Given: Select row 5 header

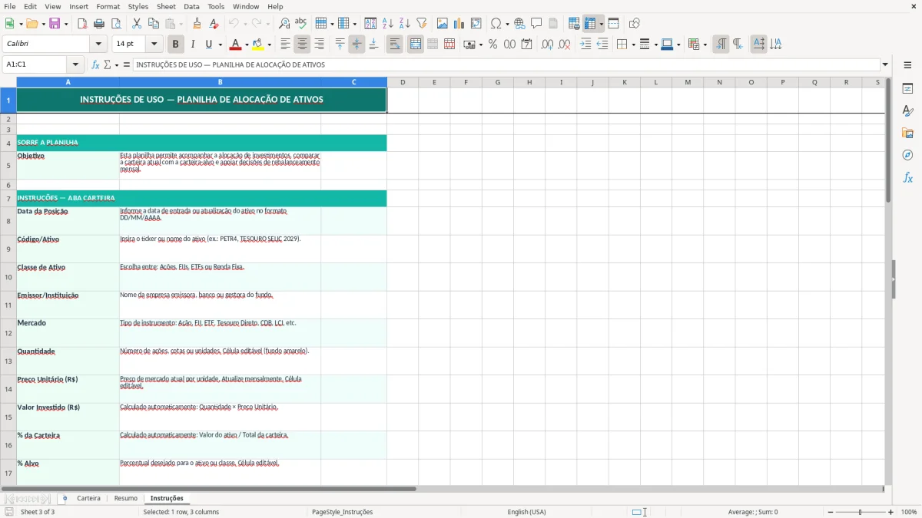Looking at the screenshot, I should (x=8, y=165).
